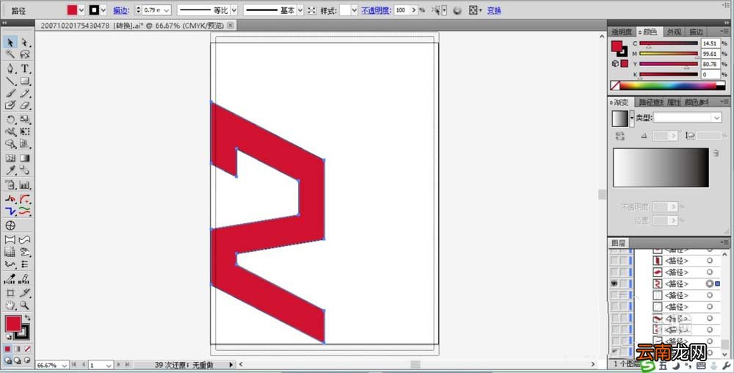Open the fill color dropdown in control bar
Screen dimensions: 734x373
[x=81, y=10]
